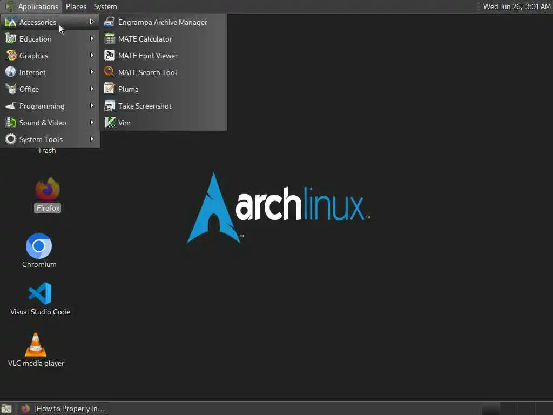Click the 'MATE Search Tool' text

coord(147,72)
